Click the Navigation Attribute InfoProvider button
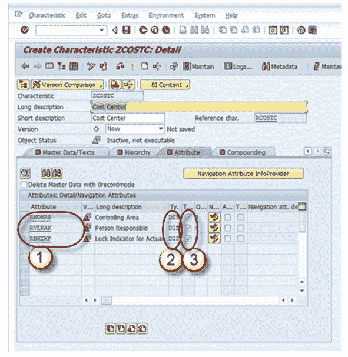This screenshot has height=357, width=348. [243, 174]
